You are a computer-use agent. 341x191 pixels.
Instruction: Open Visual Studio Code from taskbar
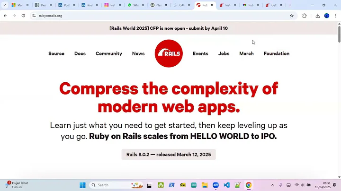click(226, 185)
